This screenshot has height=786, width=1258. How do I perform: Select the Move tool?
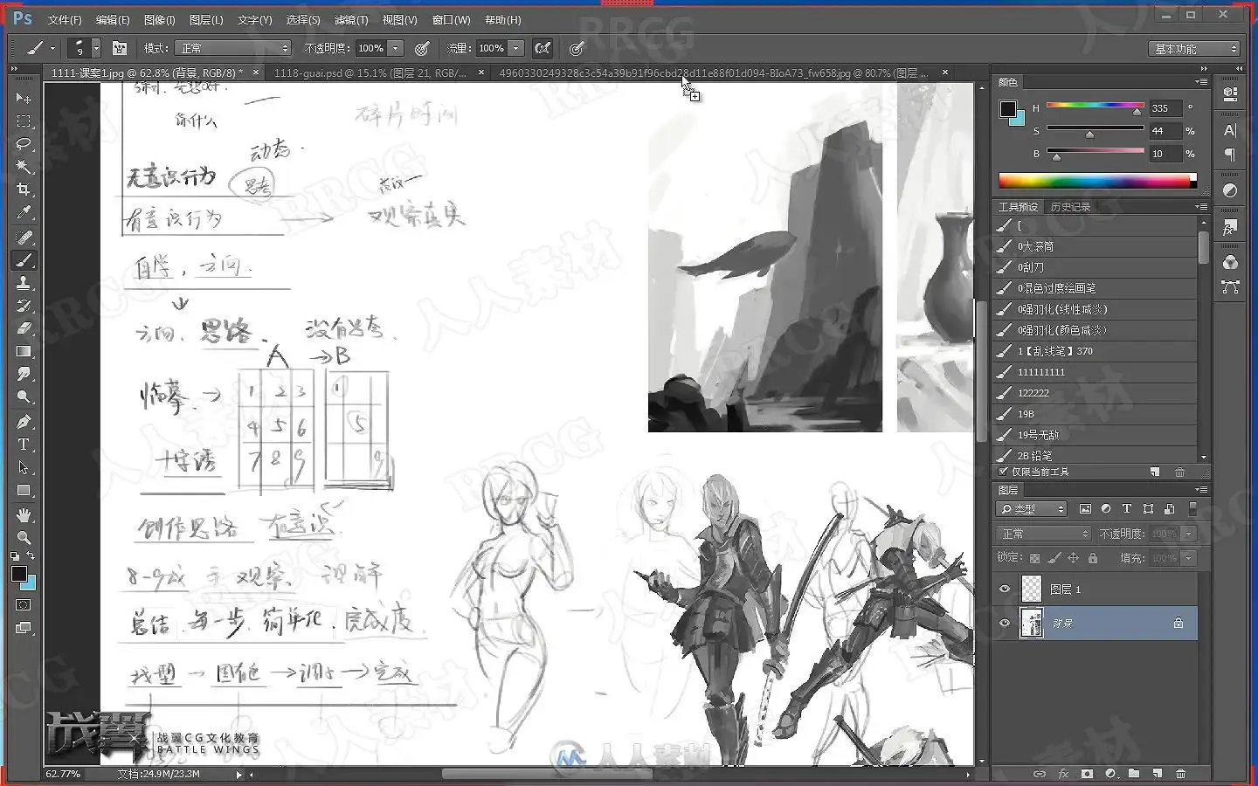pyautogui.click(x=24, y=98)
